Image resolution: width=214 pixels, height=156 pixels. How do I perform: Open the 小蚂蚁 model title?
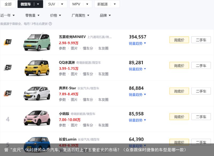(x=64, y=114)
